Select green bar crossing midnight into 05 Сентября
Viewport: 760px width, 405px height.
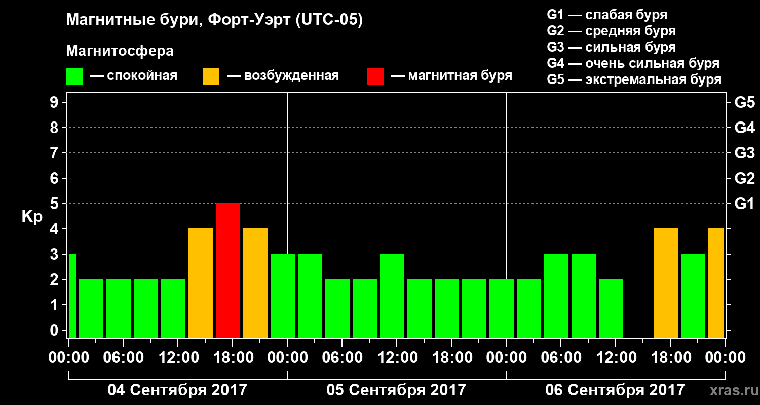[283, 296]
